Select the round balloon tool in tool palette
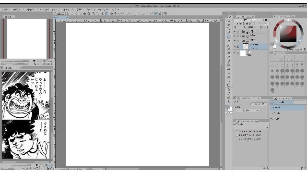Image resolution: width=307 pixels, height=173 pixels. (x=229, y=93)
